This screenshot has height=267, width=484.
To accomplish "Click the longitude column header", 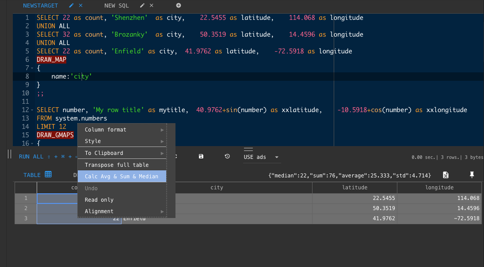I will point(439,188).
